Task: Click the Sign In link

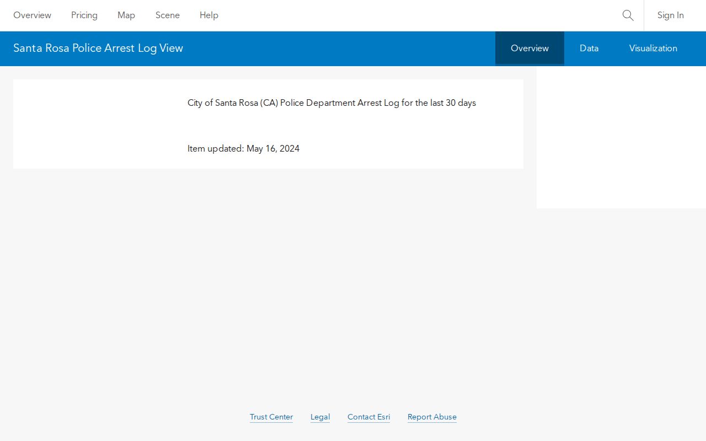Action: point(671,15)
